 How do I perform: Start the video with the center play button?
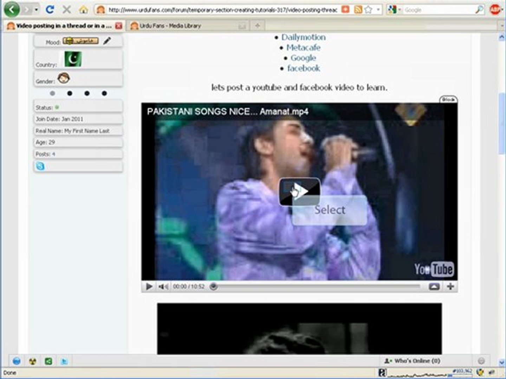click(x=299, y=192)
